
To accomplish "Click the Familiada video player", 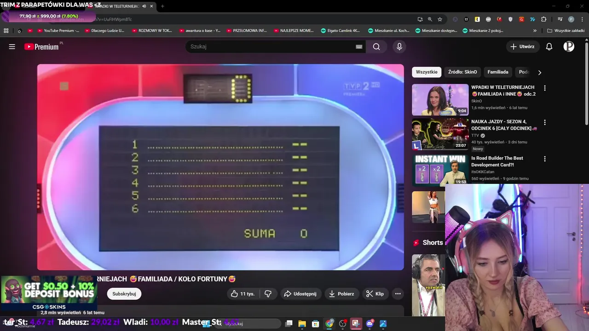I will [220, 167].
